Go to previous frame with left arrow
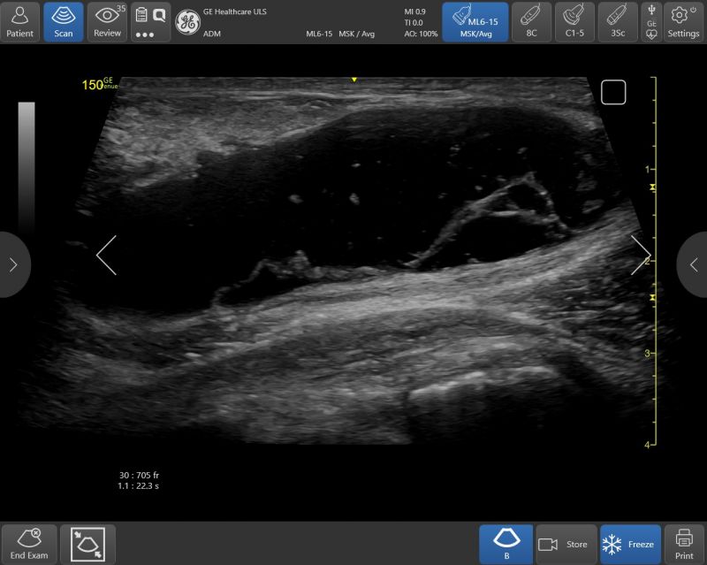This screenshot has width=707, height=565. tap(107, 255)
